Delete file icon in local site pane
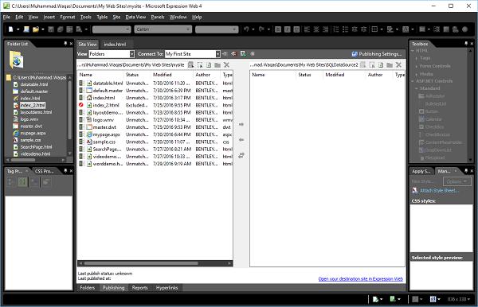The height and width of the screenshot is (307, 478). click(226, 64)
